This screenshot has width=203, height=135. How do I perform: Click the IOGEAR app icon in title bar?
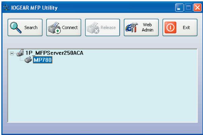tap(6, 8)
